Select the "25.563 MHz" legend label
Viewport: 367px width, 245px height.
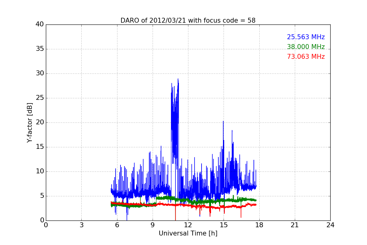[x=306, y=37]
